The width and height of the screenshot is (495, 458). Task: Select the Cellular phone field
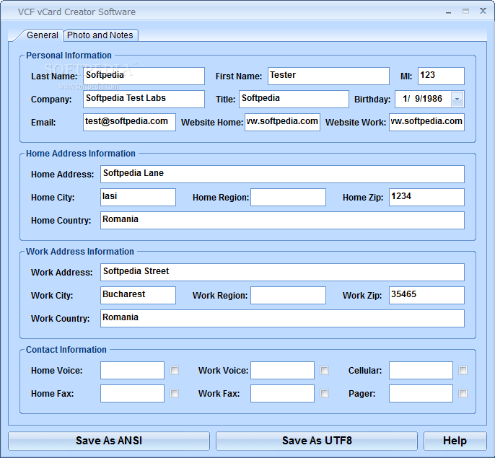[x=421, y=370]
